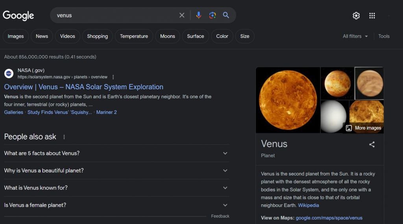403x224 pixels.
Task: Click the NASA favicon beside the result
Action: (x=9, y=73)
